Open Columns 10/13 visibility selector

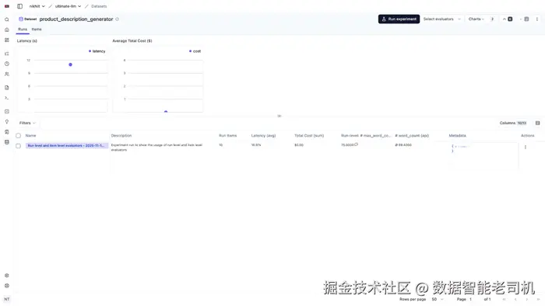click(x=513, y=123)
